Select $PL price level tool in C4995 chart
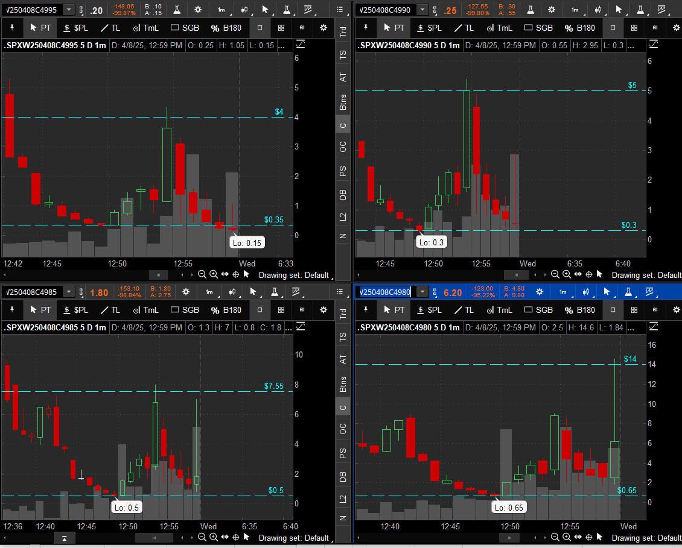The image size is (682, 548). [x=75, y=28]
